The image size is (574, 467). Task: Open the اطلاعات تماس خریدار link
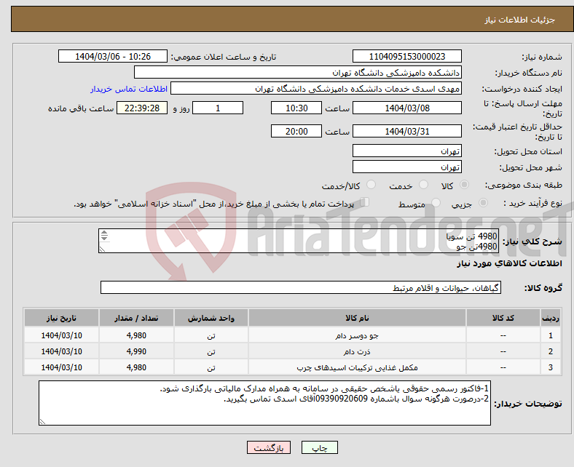point(129,89)
